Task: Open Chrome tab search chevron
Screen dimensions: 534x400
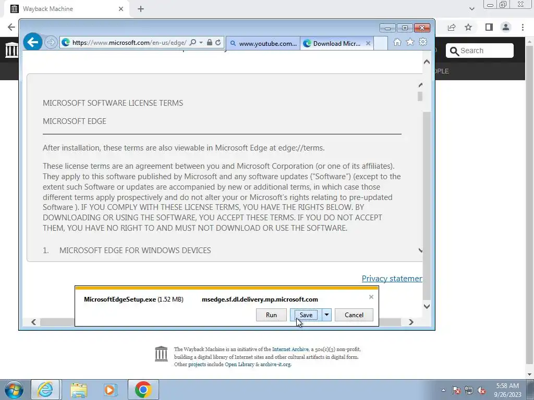Action: [x=471, y=9]
